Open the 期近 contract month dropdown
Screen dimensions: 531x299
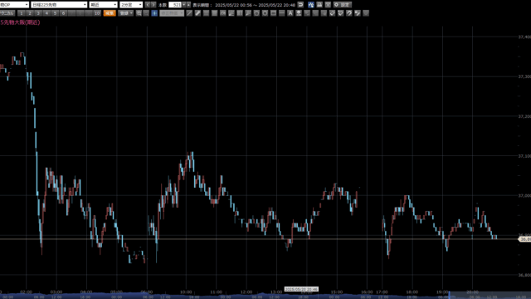pyautogui.click(x=103, y=5)
